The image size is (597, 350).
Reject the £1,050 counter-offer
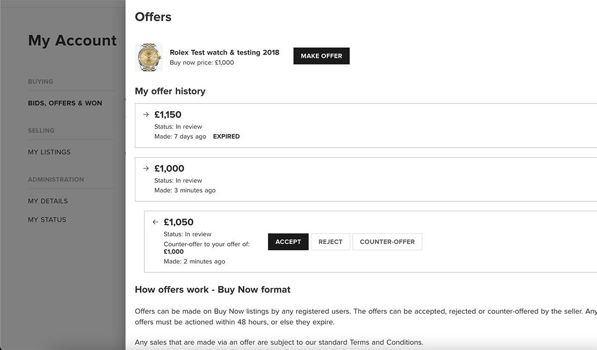tap(330, 242)
